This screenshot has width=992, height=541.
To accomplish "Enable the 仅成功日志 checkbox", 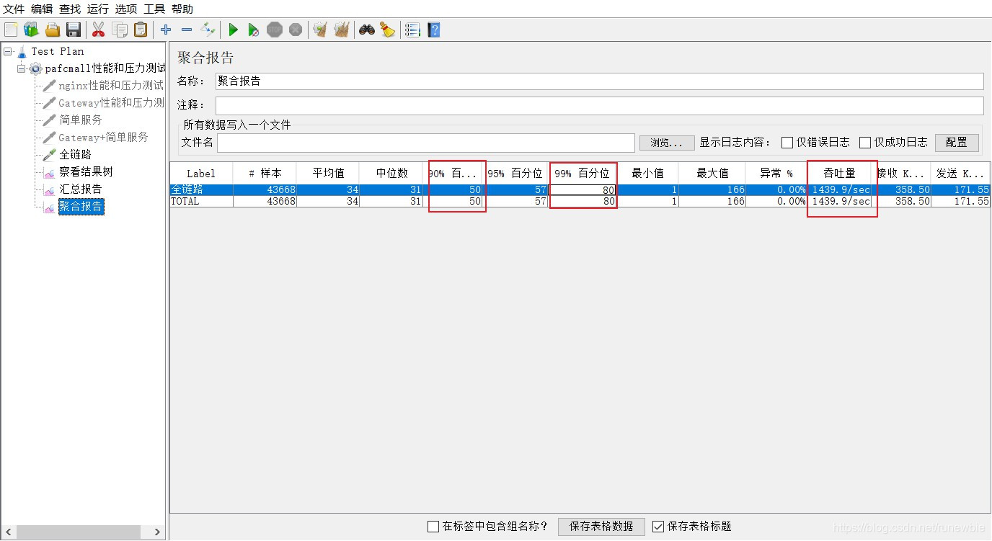I will tap(865, 143).
